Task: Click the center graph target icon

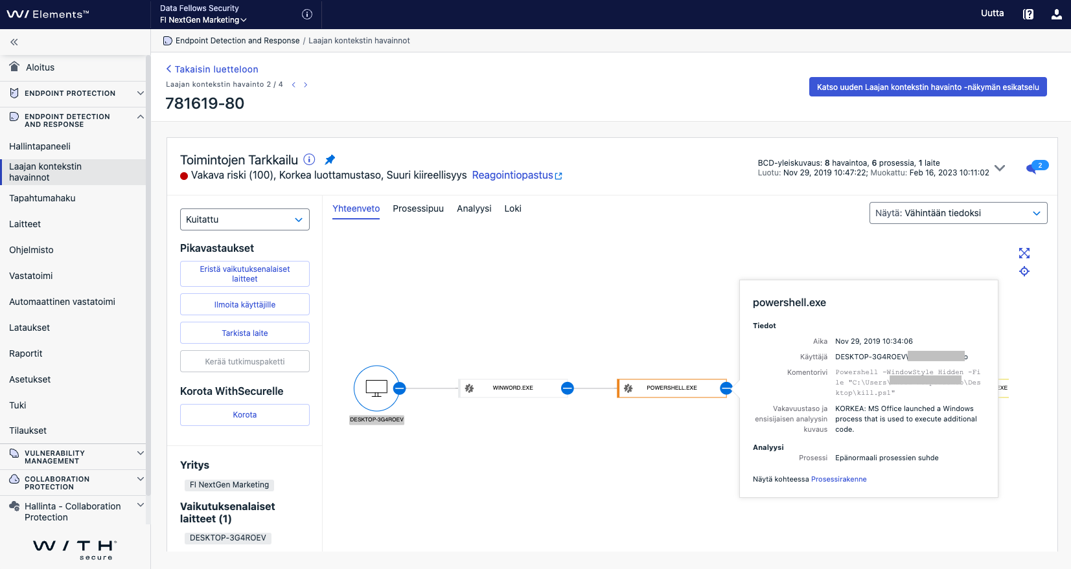Action: [1024, 271]
